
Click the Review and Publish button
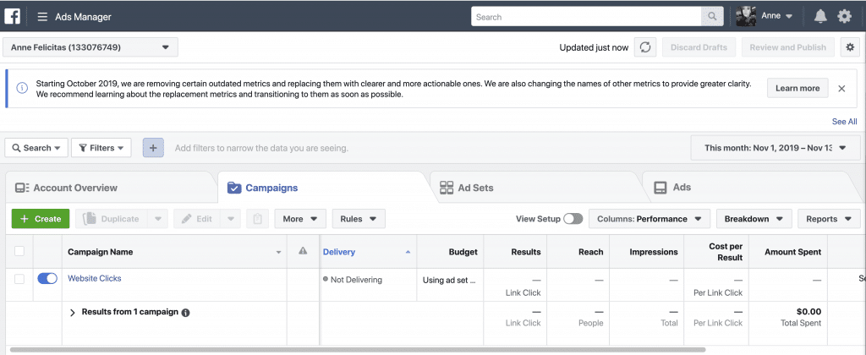click(x=787, y=47)
